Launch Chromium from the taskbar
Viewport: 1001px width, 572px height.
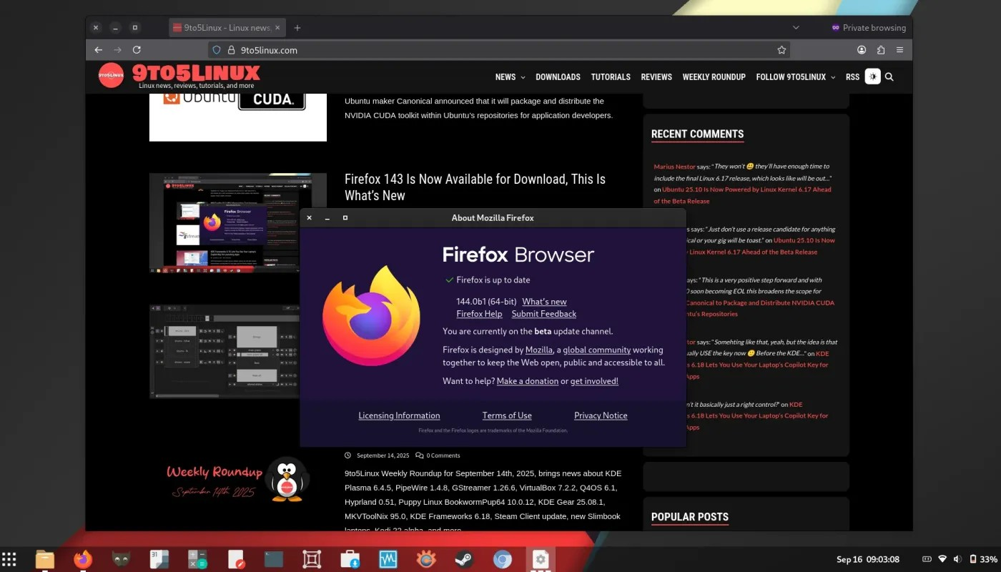click(502, 559)
